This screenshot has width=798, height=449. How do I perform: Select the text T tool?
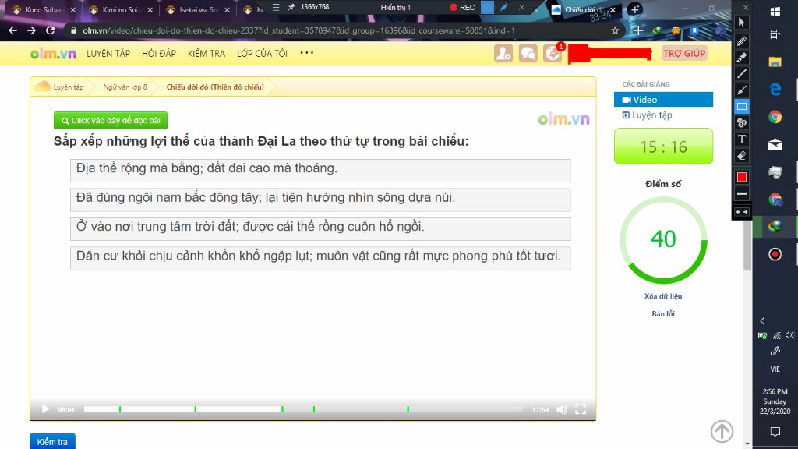742,139
